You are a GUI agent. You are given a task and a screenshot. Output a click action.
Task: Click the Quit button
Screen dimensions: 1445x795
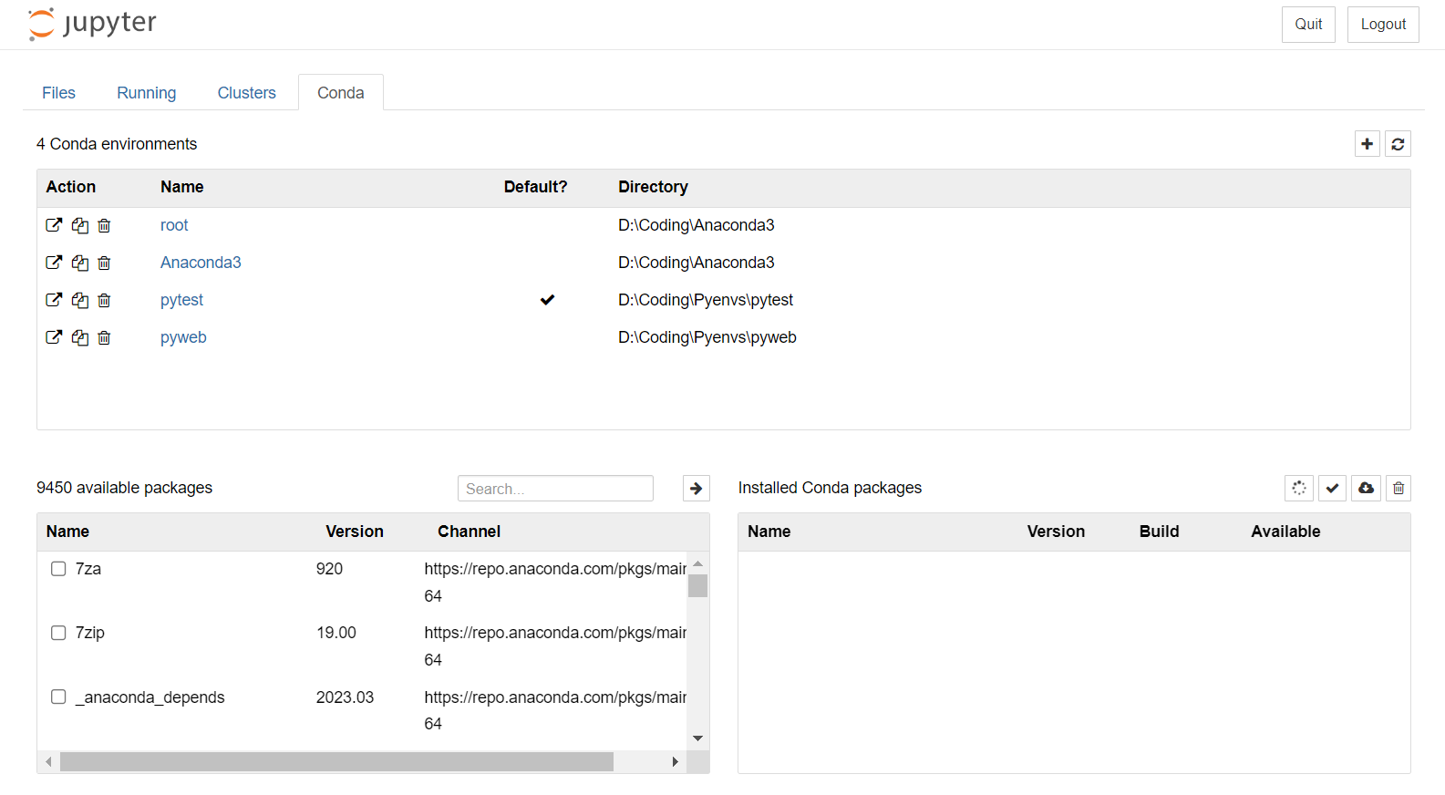click(1308, 25)
